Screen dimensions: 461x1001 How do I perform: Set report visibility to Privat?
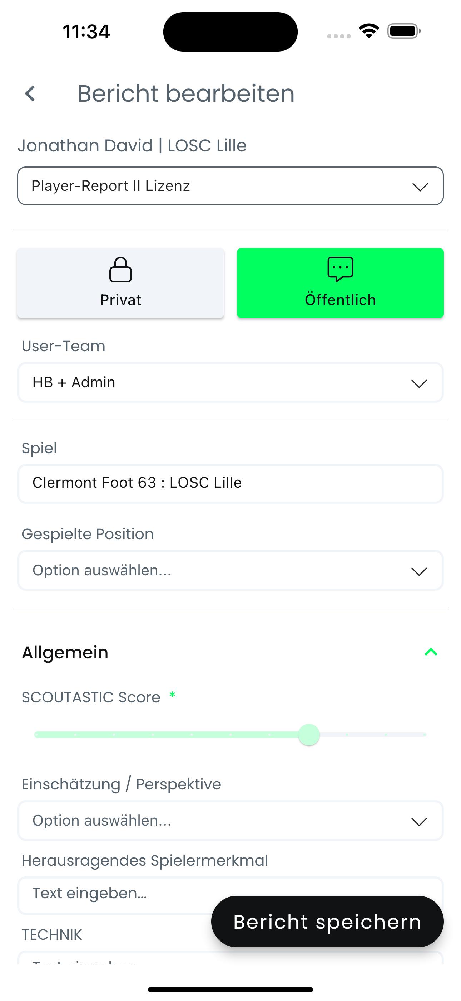tap(120, 283)
